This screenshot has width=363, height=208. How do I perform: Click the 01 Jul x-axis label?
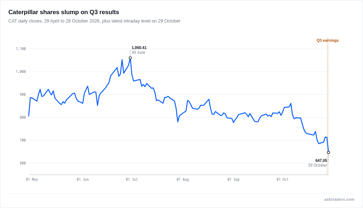pos(132,180)
